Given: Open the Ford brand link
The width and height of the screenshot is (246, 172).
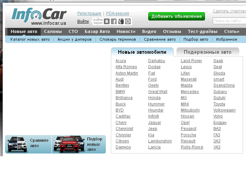Looking at the screenshot, I should tap(152, 79).
